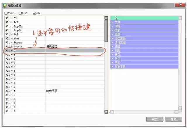Expand the 其他 command category arrow

tap(112, 58)
